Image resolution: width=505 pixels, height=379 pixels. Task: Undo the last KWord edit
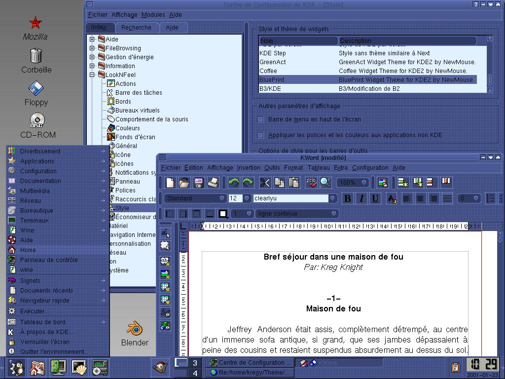pos(234,183)
